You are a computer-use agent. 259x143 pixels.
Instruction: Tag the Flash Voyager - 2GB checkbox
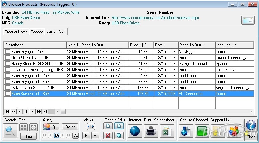click(x=8, y=52)
